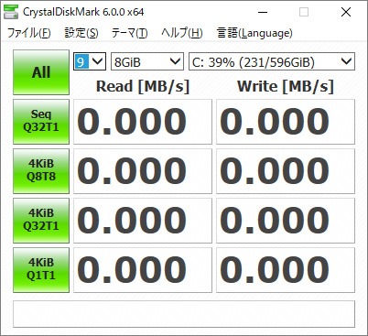Open the test count dropdown showing 9
The image size is (368, 336).
click(x=90, y=61)
